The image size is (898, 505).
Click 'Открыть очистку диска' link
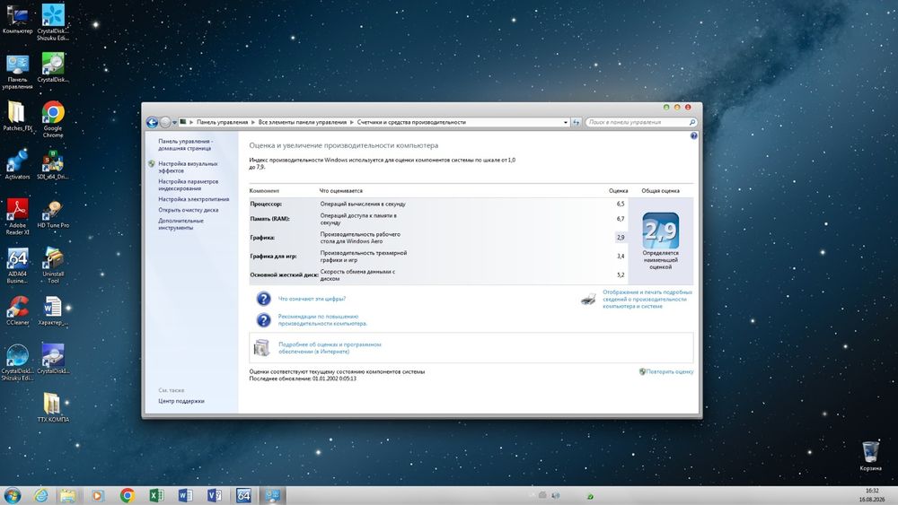coord(188,210)
